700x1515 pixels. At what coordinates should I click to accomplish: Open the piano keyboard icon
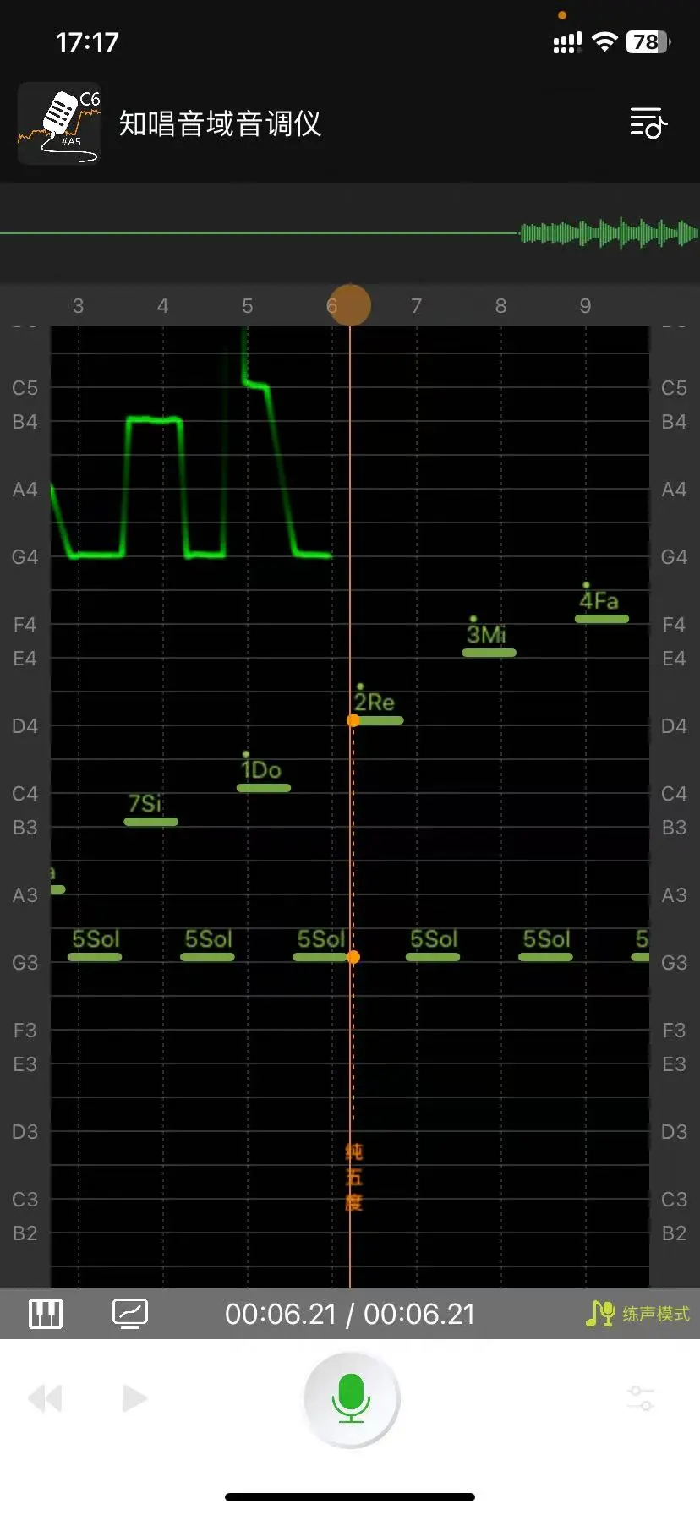(x=46, y=1314)
